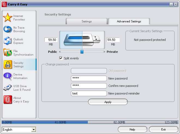This screenshot has height=134, width=180.
Task: Toggle the Split evenly checkbox
Action: pyautogui.click(x=61, y=58)
